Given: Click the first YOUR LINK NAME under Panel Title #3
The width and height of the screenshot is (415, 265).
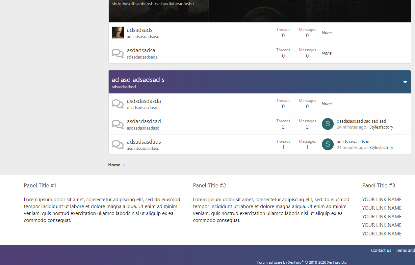Looking at the screenshot, I should (382, 200).
